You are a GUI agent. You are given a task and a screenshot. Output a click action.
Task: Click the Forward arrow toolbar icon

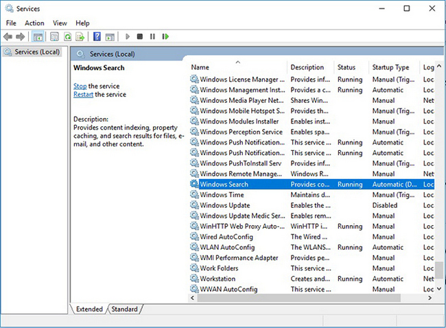[x=21, y=36]
